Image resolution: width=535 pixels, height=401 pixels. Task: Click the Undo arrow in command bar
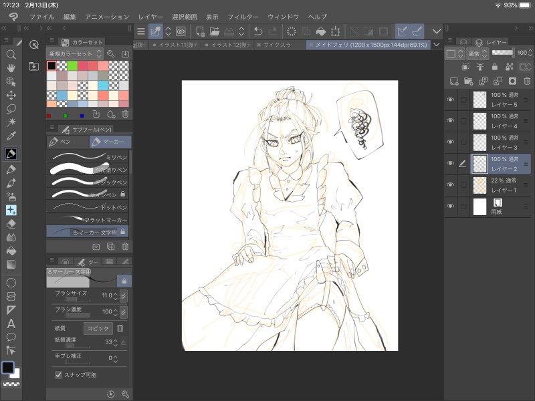[258, 31]
